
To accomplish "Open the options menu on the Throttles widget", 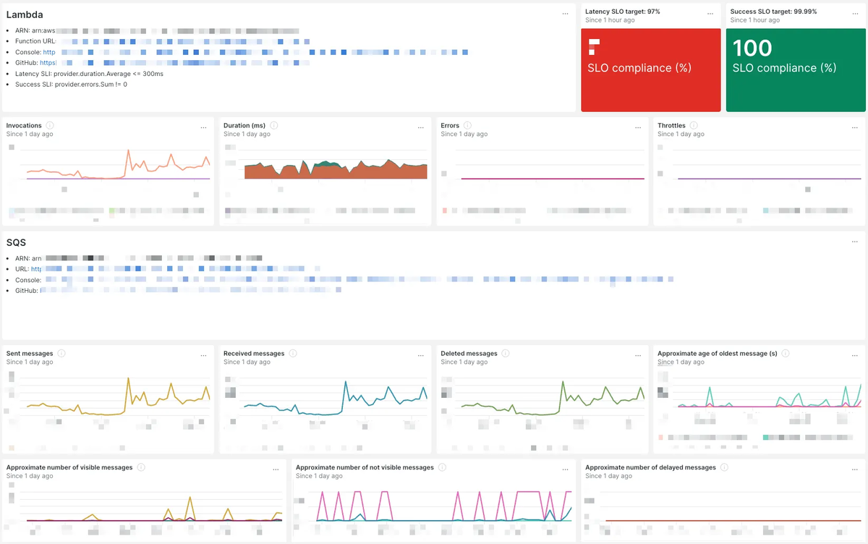I will (856, 127).
